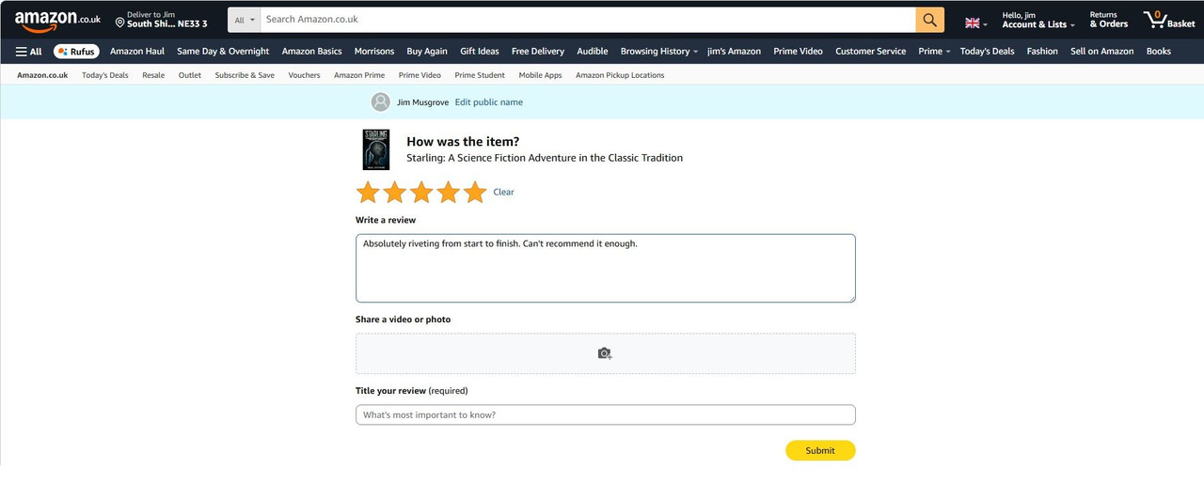Click Prime Video in the sub-navigation
Image resolution: width=1204 pixels, height=483 pixels.
(420, 75)
